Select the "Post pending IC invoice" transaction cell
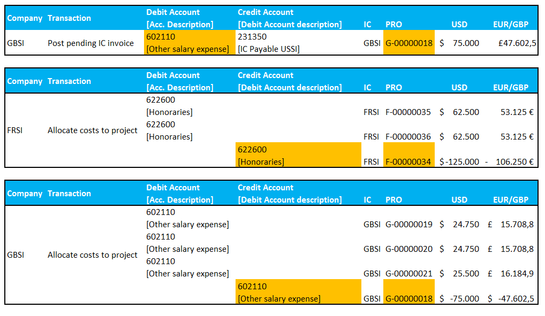This screenshot has width=545, height=316. [x=90, y=43]
